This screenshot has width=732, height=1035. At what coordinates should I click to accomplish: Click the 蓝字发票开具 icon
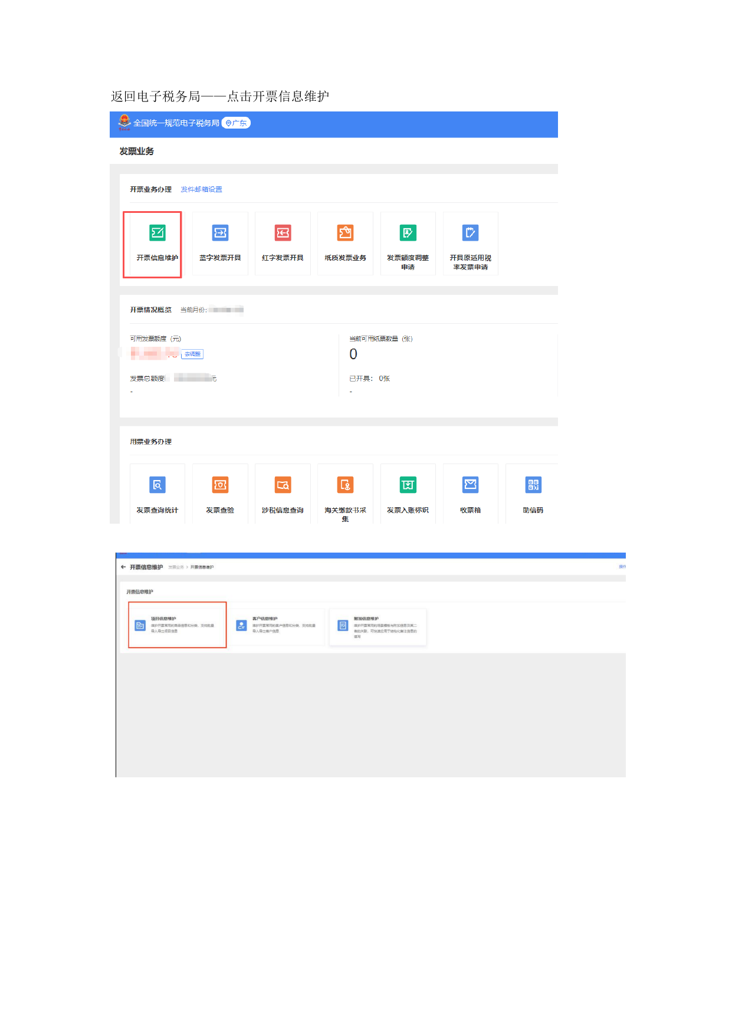[220, 233]
